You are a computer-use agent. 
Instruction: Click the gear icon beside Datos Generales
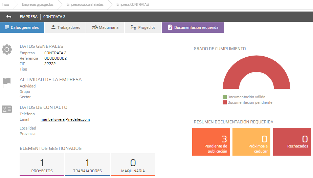[7, 50]
